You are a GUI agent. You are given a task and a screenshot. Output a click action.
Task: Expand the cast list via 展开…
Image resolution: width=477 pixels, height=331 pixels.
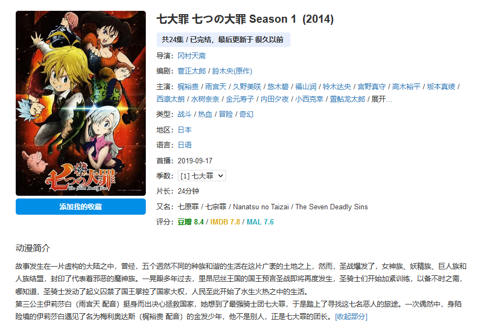(x=382, y=99)
